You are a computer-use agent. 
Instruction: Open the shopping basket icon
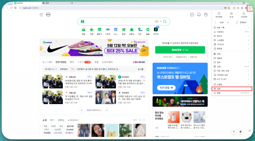(206, 15)
